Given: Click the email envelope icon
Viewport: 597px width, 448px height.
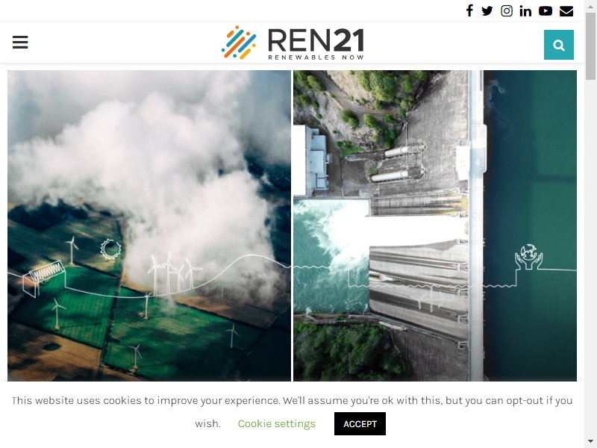Looking at the screenshot, I should coord(566,11).
